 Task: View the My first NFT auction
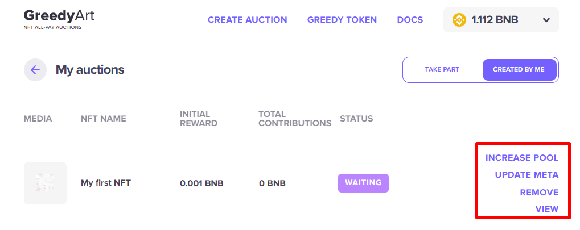click(x=546, y=209)
